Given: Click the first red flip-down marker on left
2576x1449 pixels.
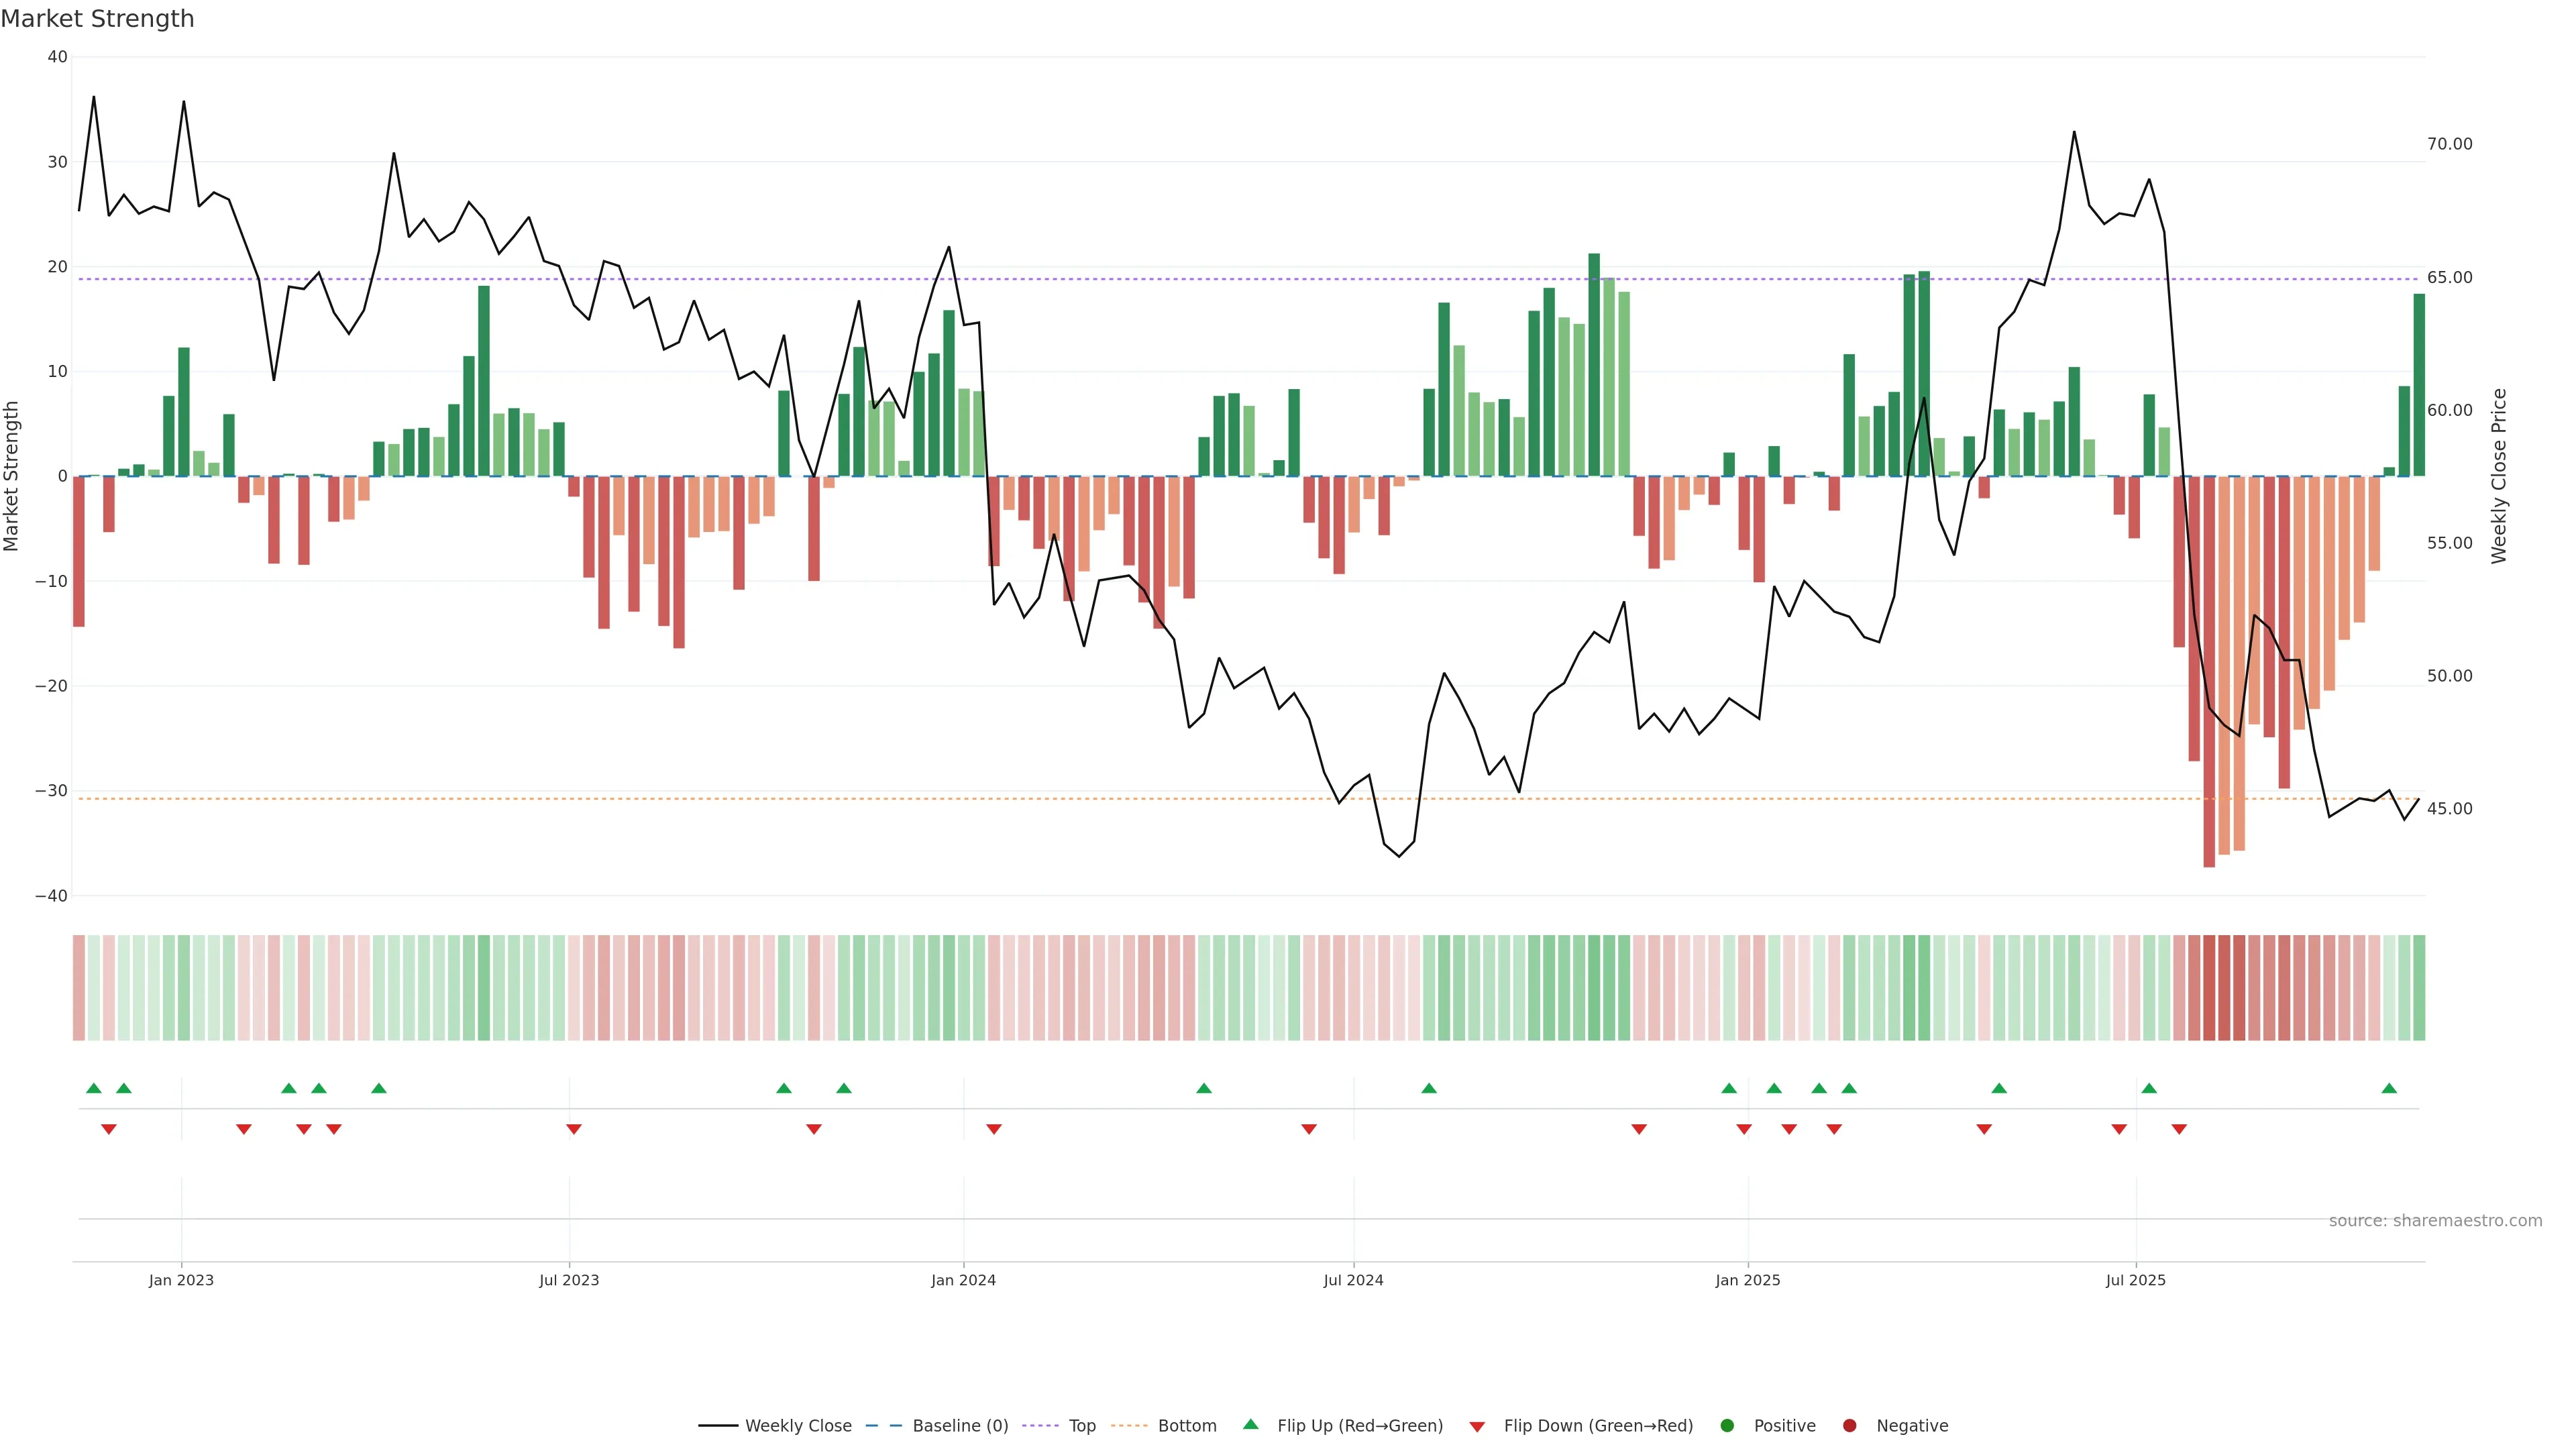Looking at the screenshot, I should pos(109,1129).
